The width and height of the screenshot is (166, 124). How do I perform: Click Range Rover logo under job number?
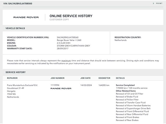tap(61, 88)
